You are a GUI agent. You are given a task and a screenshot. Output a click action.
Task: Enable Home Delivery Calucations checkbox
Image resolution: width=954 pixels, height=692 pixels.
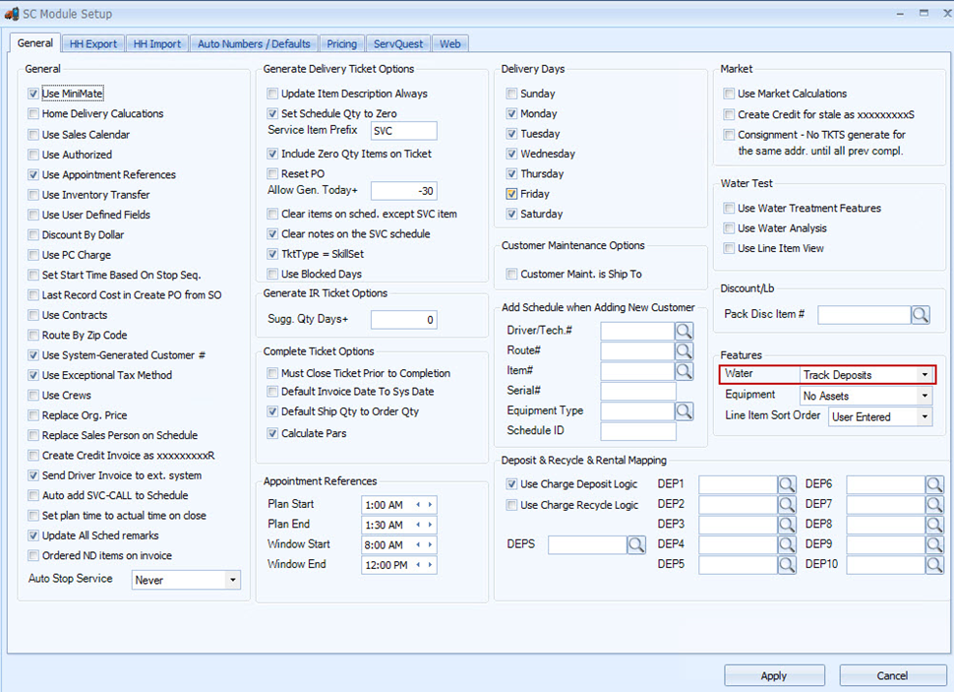(33, 114)
